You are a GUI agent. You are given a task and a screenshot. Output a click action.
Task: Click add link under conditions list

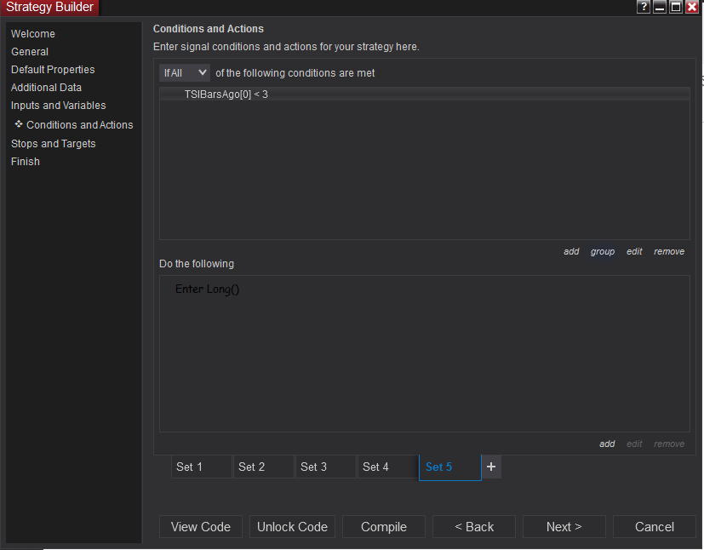(x=571, y=252)
